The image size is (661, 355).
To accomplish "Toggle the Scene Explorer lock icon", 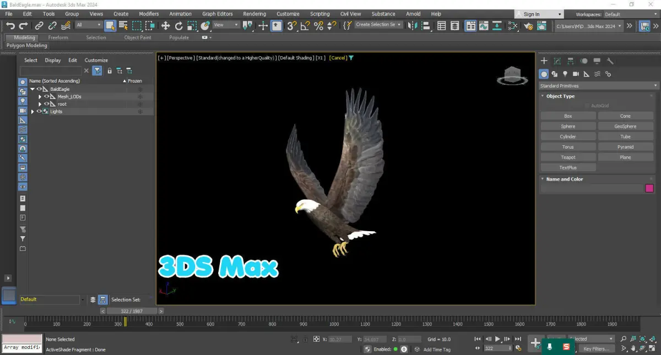I will coord(110,70).
